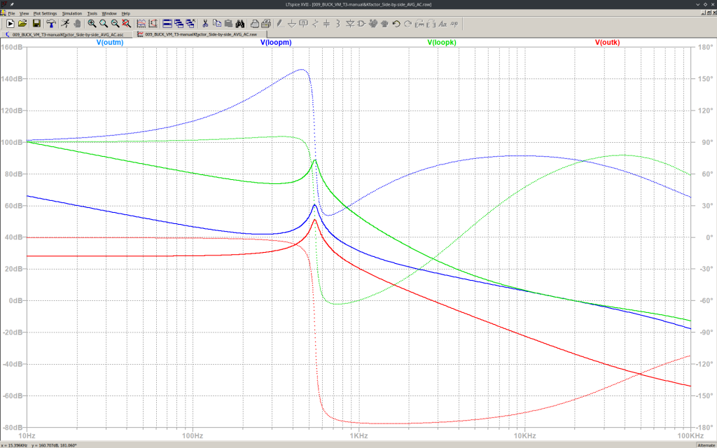Click the Text 'Aa' tool icon
Image resolution: width=717 pixels, height=448 pixels.
click(443, 24)
